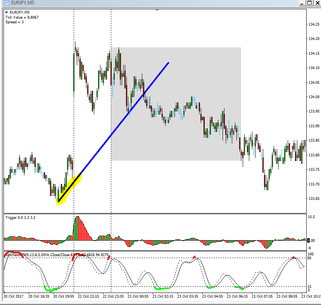
Task: Expand the dropdown arrow beside the EURJPY,M5 label
Action: click(7, 12)
